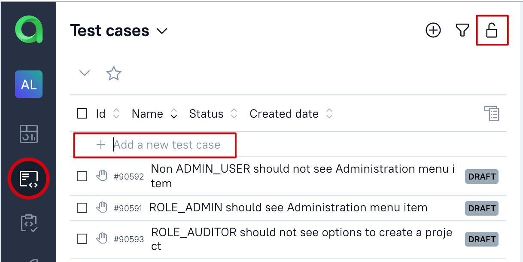Open the ROLE_ADMIN Administration menu test case
This screenshot has width=523, height=262.
(x=288, y=208)
